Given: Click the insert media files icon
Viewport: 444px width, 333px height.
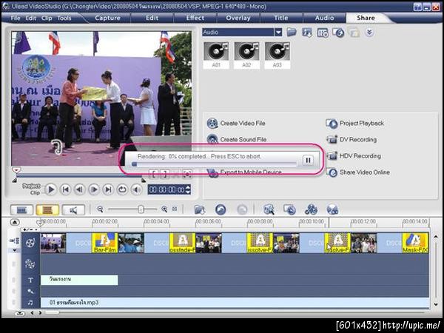Looking at the screenshot, I should (200, 210).
